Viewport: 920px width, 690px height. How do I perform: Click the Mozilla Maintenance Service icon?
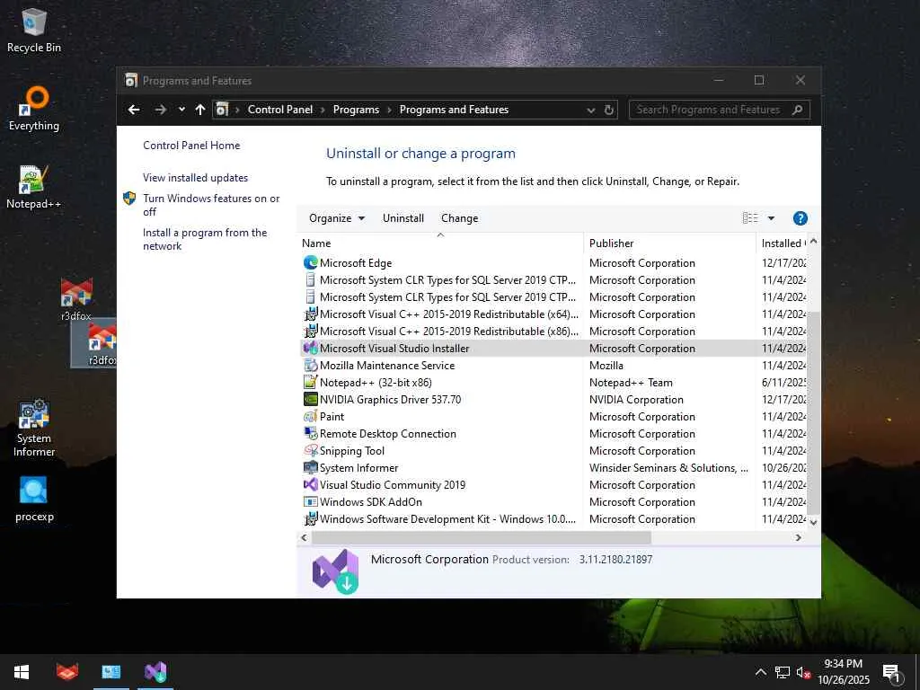pos(310,365)
